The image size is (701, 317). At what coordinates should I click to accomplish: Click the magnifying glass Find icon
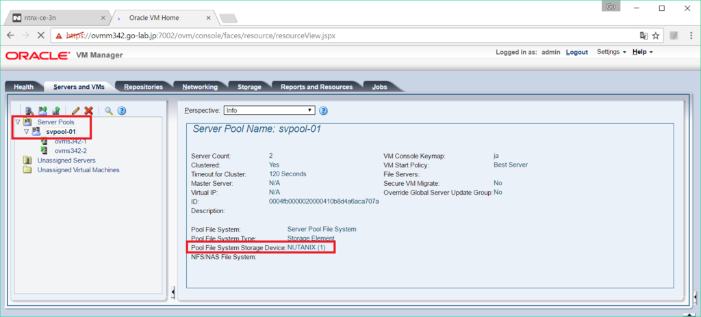click(x=109, y=110)
